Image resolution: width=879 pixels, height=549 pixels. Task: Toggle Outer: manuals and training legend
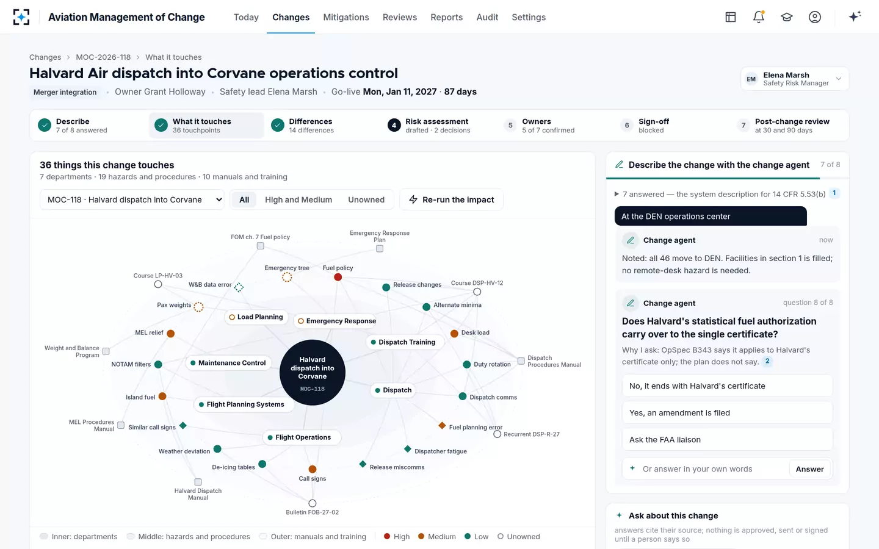point(313,537)
